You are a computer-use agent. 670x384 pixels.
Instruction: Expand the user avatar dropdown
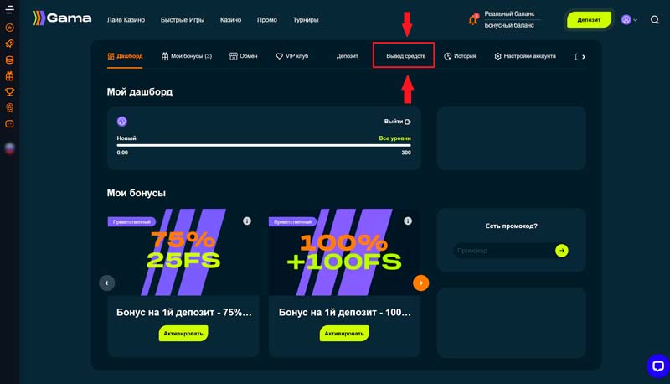pyautogui.click(x=629, y=19)
